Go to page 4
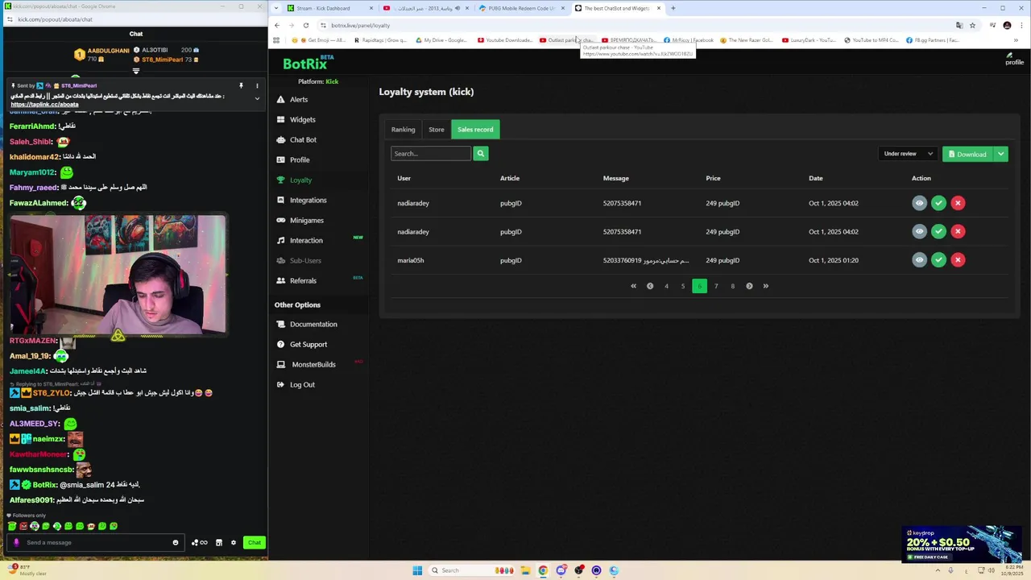This screenshot has height=580, width=1031. [x=666, y=286]
